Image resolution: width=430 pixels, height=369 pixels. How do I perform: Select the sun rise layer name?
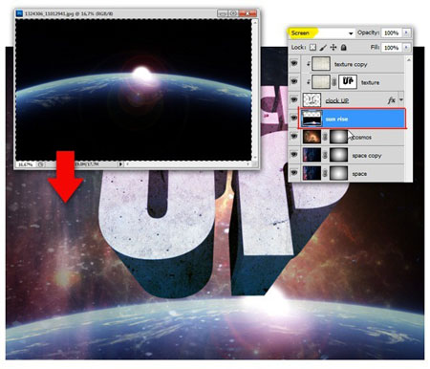(336, 119)
